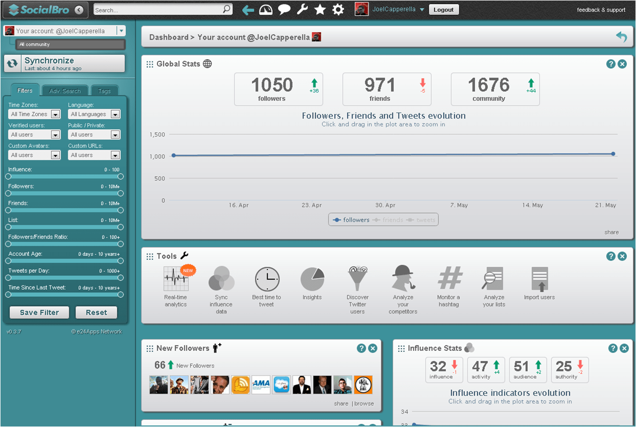Click the Reset filter button
This screenshot has height=427, width=636.
97,313
